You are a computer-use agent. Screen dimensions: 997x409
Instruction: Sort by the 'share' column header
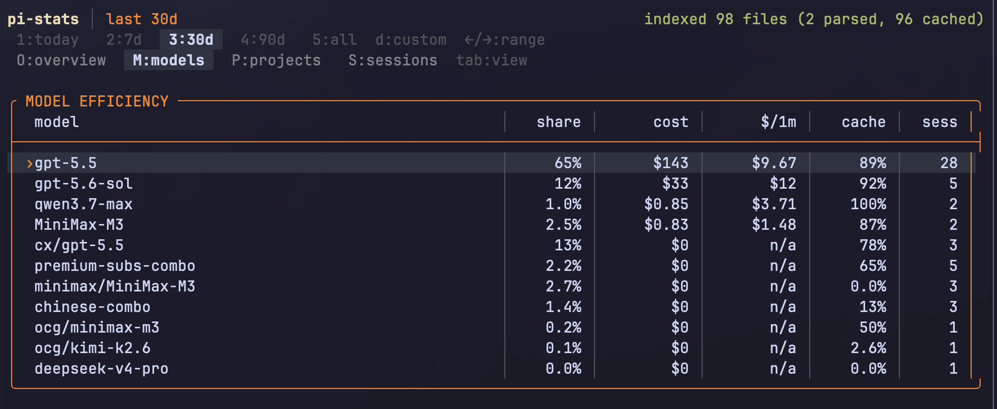tap(559, 122)
